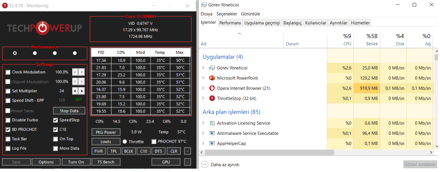Open ThrottleStop Options button

click(x=46, y=162)
